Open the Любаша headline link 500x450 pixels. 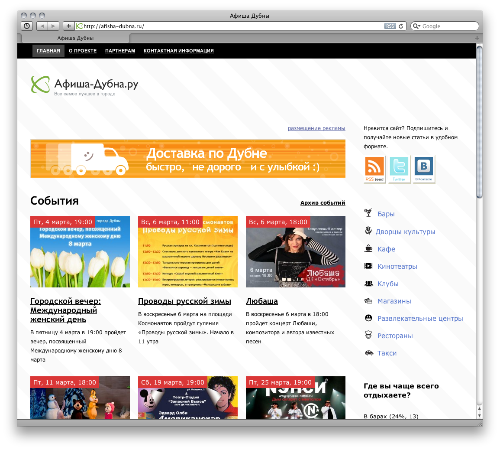(x=262, y=301)
